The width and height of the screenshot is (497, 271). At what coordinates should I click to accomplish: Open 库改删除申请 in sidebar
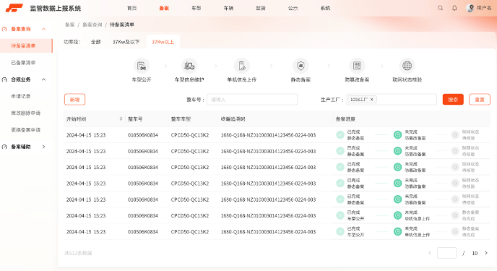tap(26, 113)
